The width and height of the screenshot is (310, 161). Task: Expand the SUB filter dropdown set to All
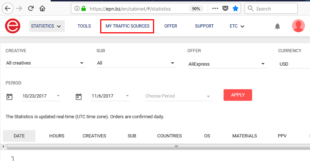[137, 63]
